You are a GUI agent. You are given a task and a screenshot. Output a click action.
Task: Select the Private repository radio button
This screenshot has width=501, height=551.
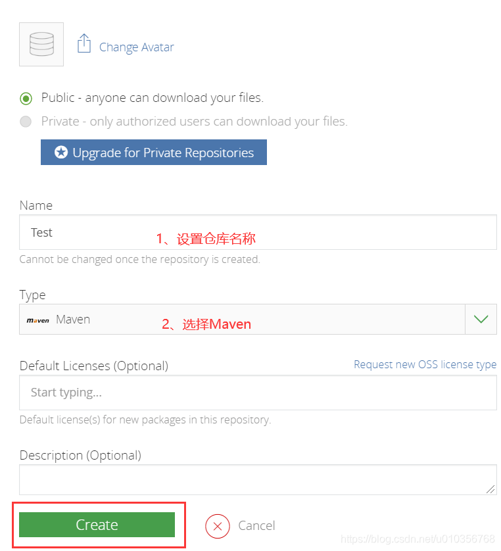[26, 121]
